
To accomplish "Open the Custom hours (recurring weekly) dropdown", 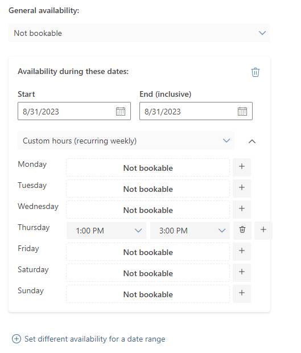I will [126, 141].
